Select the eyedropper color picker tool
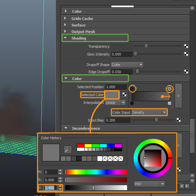Viewport: 196px width, 196px height. pos(68,150)
